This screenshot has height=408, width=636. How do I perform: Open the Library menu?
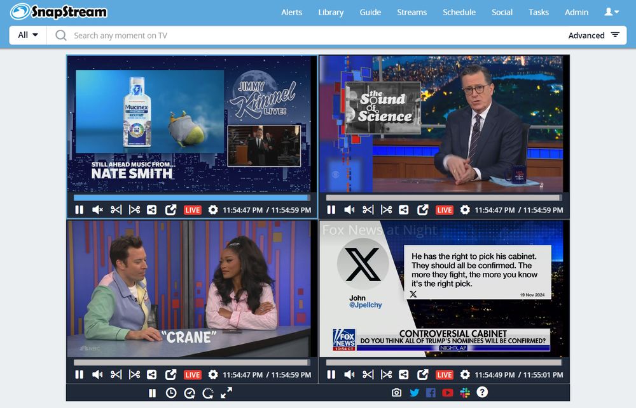[331, 12]
